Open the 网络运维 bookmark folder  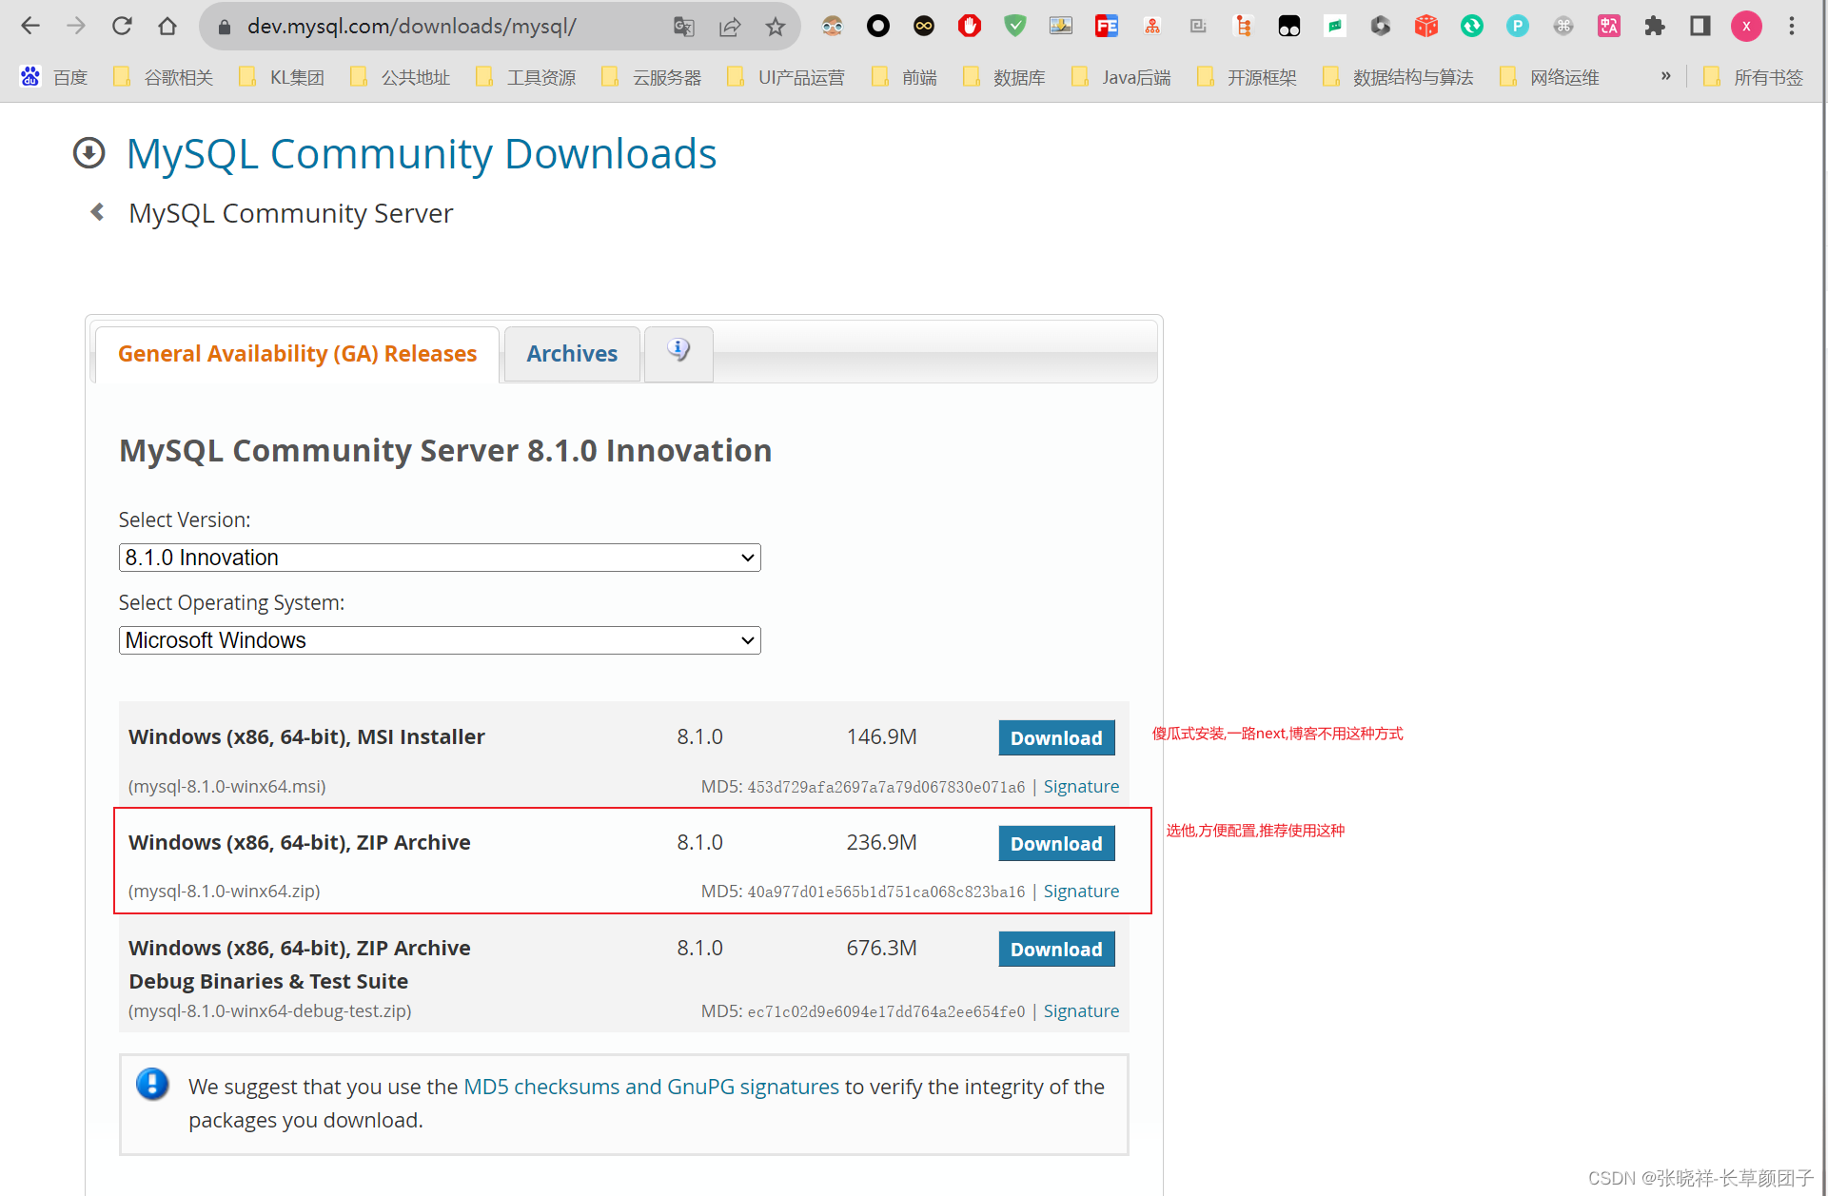1549,77
